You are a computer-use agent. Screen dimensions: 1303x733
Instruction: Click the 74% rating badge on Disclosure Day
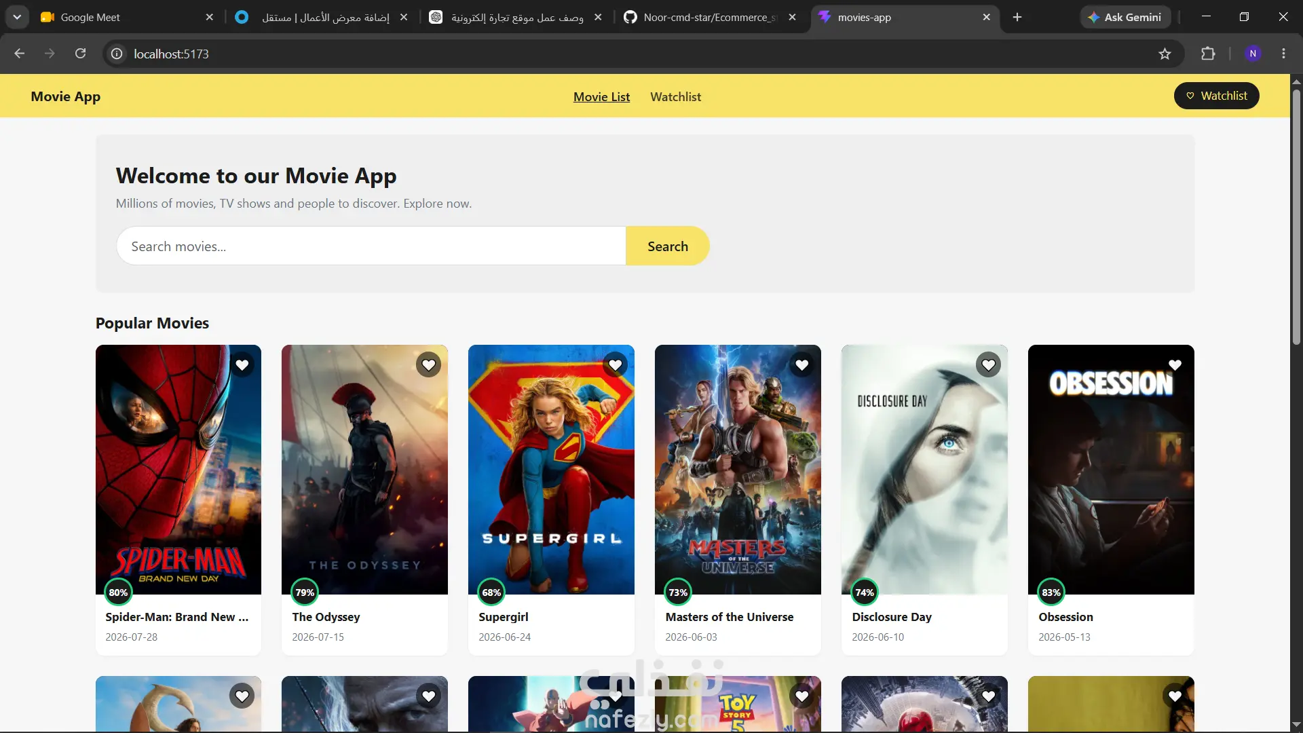(865, 593)
